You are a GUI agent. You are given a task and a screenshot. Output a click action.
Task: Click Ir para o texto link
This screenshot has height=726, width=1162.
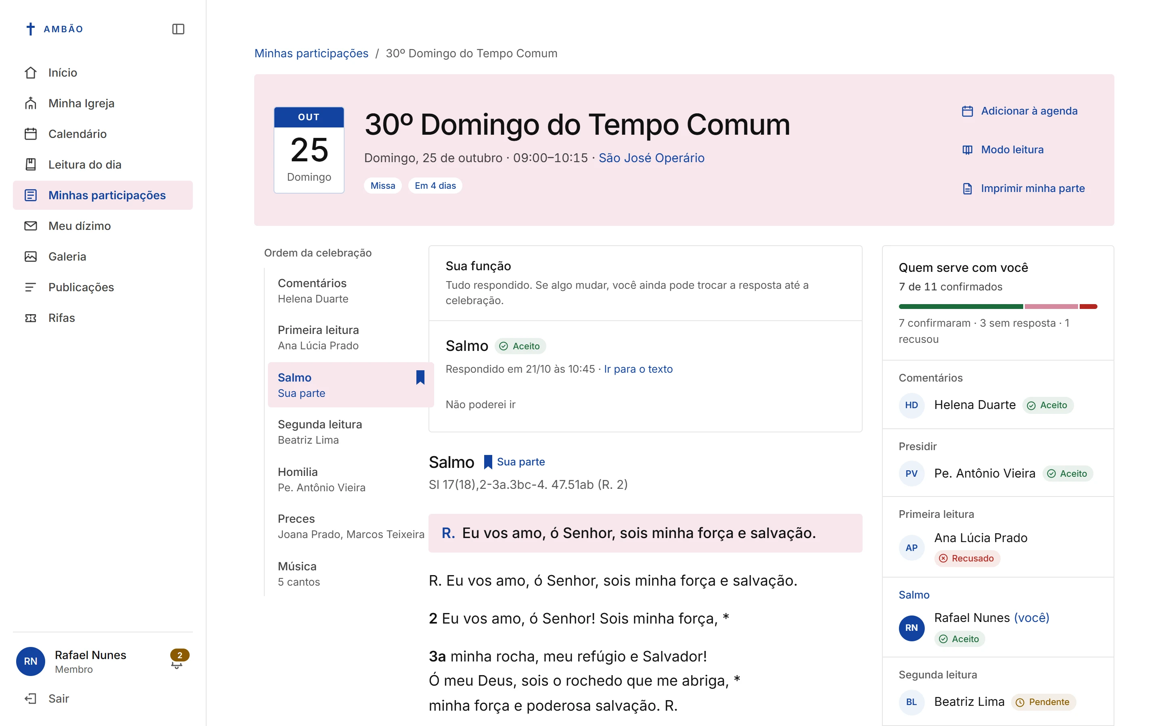click(638, 369)
